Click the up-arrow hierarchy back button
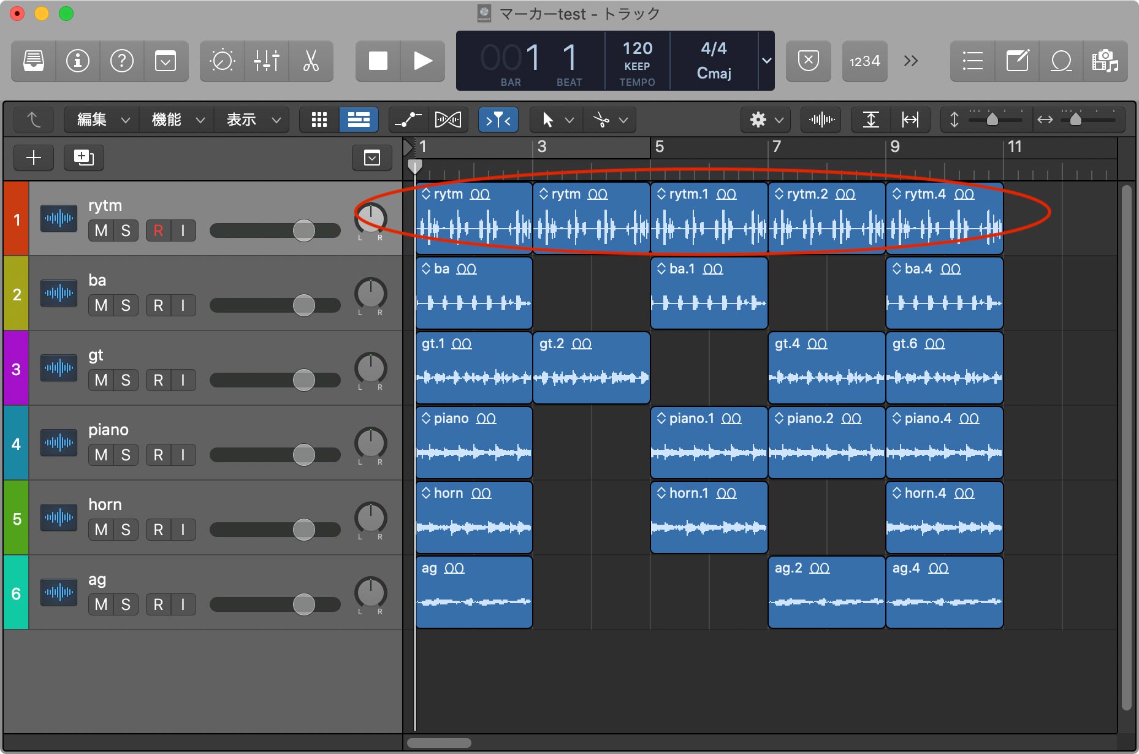Viewport: 1139px width, 754px height. tap(34, 120)
